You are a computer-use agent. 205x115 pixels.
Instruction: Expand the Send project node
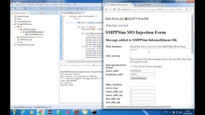(x=13, y=19)
